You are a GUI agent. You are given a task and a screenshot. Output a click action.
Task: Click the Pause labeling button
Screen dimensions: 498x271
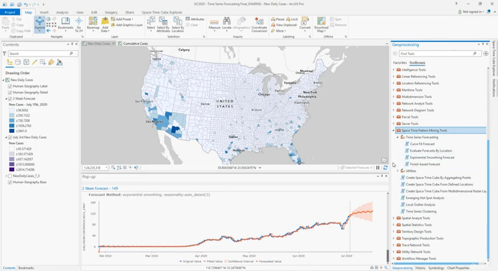278,19
